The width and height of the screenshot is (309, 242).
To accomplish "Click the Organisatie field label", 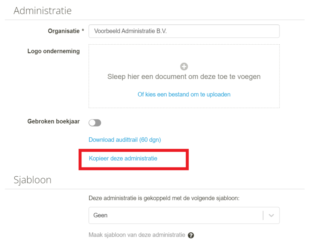I will 64,31.
